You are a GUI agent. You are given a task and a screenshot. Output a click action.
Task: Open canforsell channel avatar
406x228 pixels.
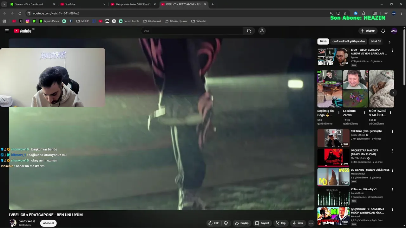pyautogui.click(x=13, y=223)
